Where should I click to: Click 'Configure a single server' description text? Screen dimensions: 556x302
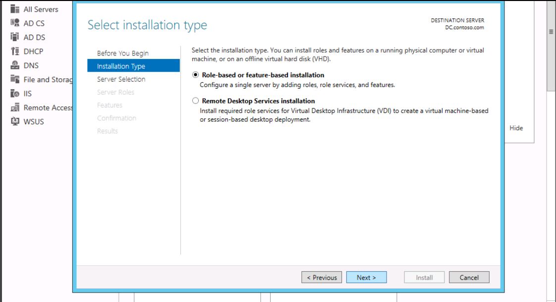pyautogui.click(x=297, y=85)
